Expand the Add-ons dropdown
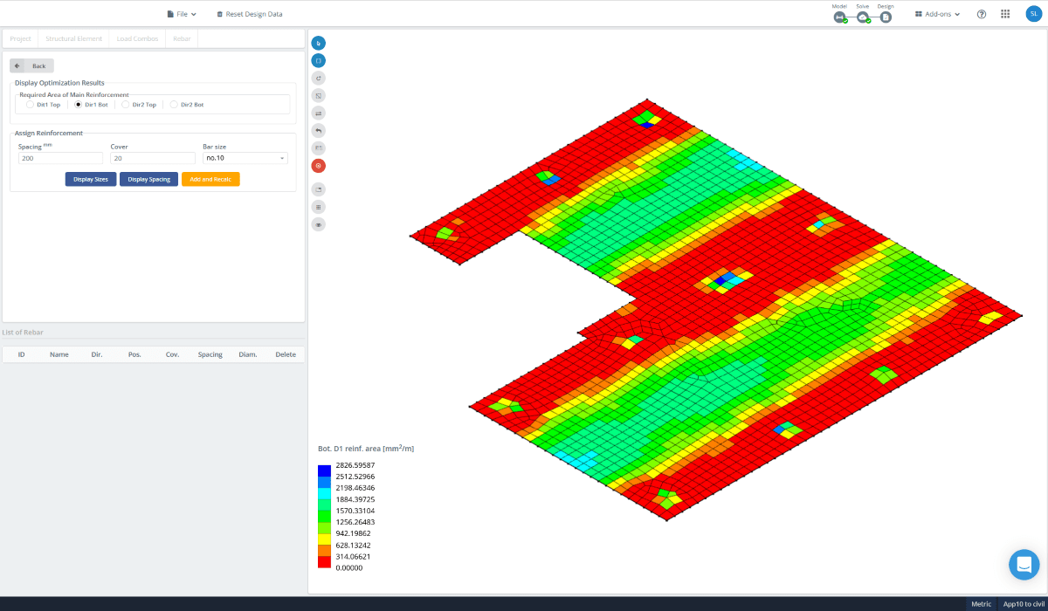This screenshot has height=611, width=1048. click(x=935, y=13)
